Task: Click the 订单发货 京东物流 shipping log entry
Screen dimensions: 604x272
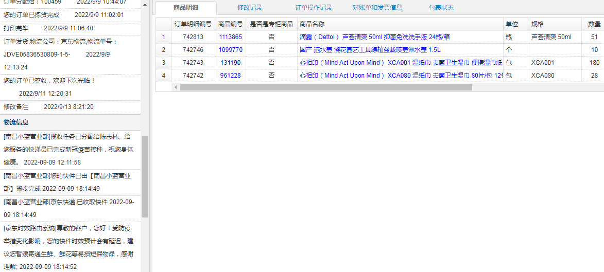Action: [70, 55]
